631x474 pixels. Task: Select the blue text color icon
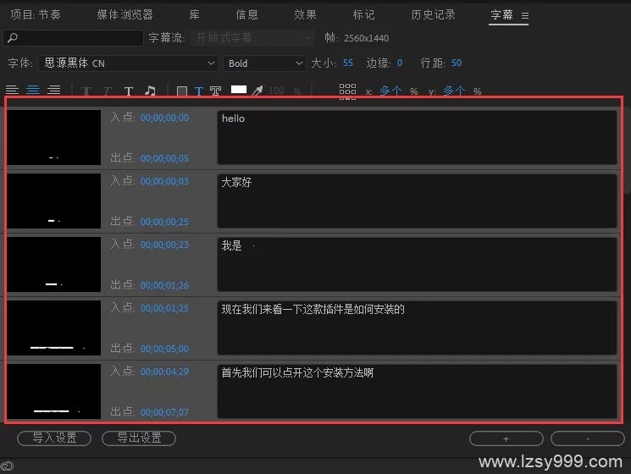199,91
